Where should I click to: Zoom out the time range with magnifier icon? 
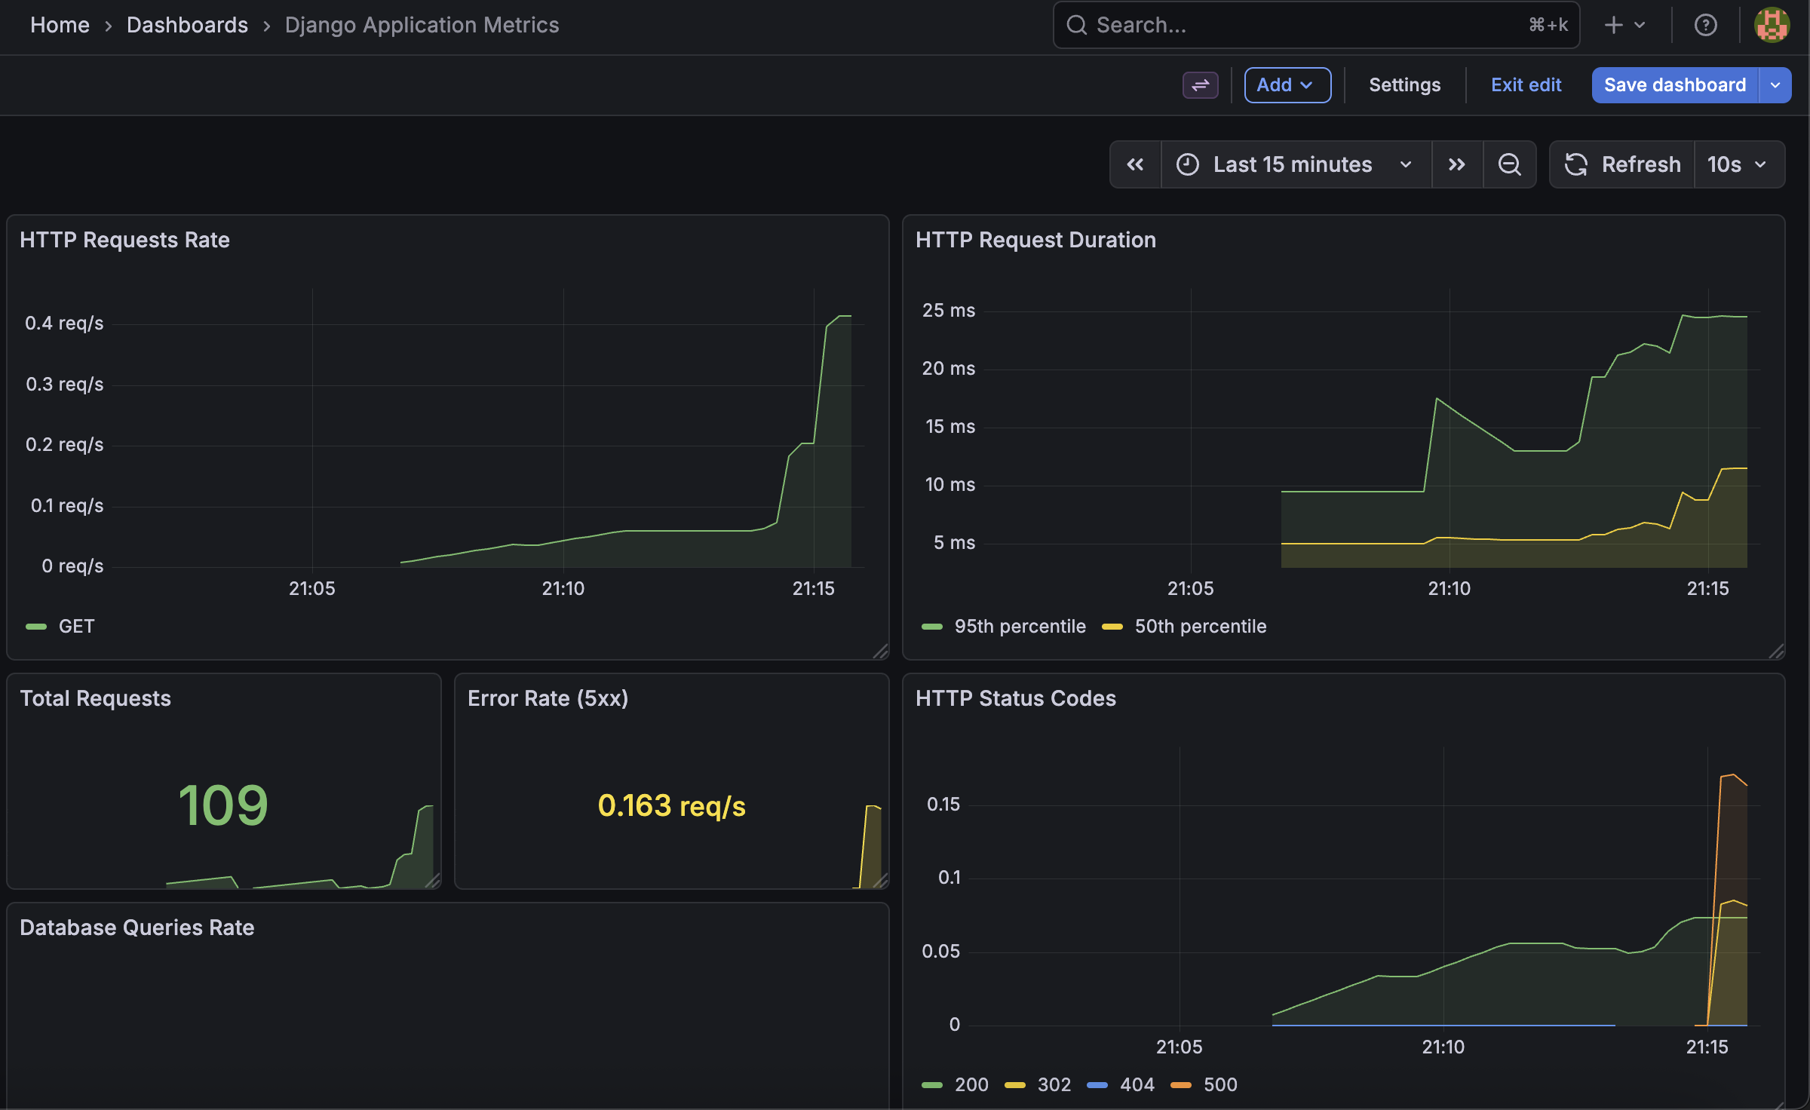(x=1510, y=164)
